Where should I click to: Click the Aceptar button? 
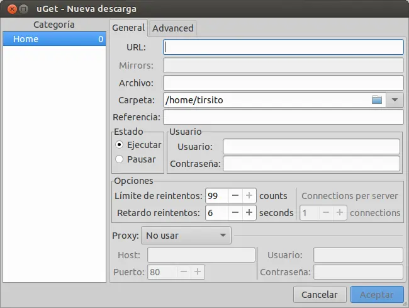pyautogui.click(x=377, y=295)
